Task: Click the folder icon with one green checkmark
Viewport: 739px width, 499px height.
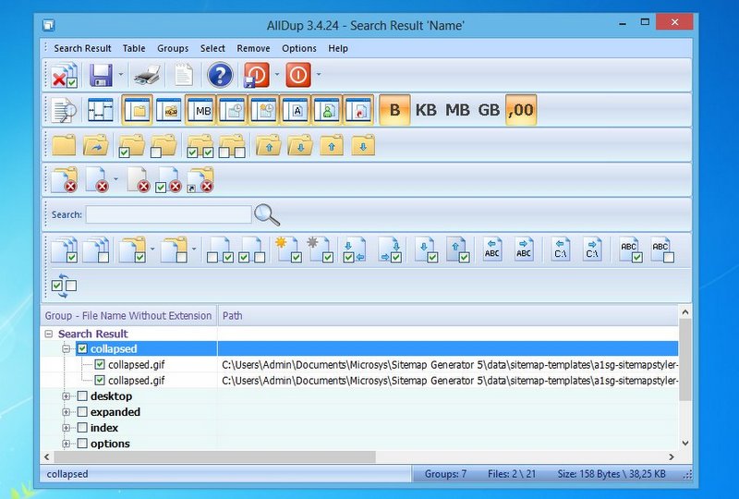Action: [x=131, y=146]
